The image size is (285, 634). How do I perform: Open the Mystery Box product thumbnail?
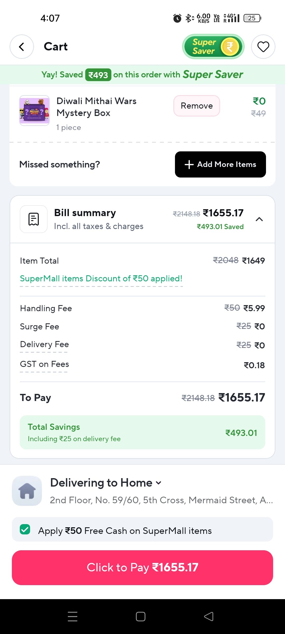tap(34, 110)
